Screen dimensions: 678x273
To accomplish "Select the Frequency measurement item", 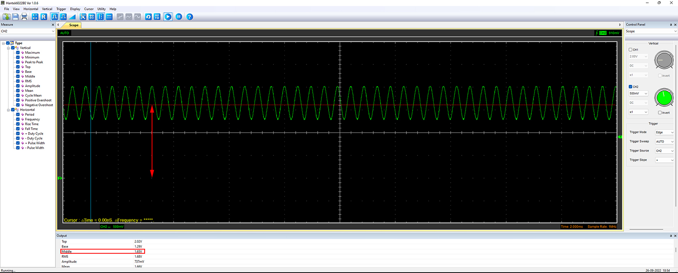I will click(32, 119).
